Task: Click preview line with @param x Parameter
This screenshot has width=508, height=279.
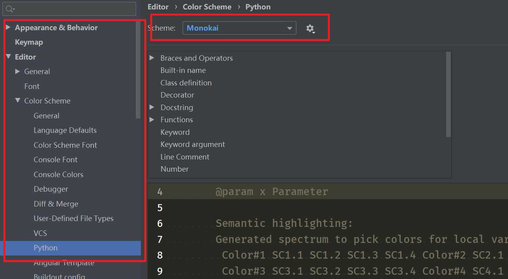Action: 272,192
